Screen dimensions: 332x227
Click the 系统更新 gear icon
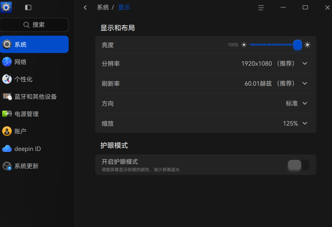pyautogui.click(x=7, y=166)
